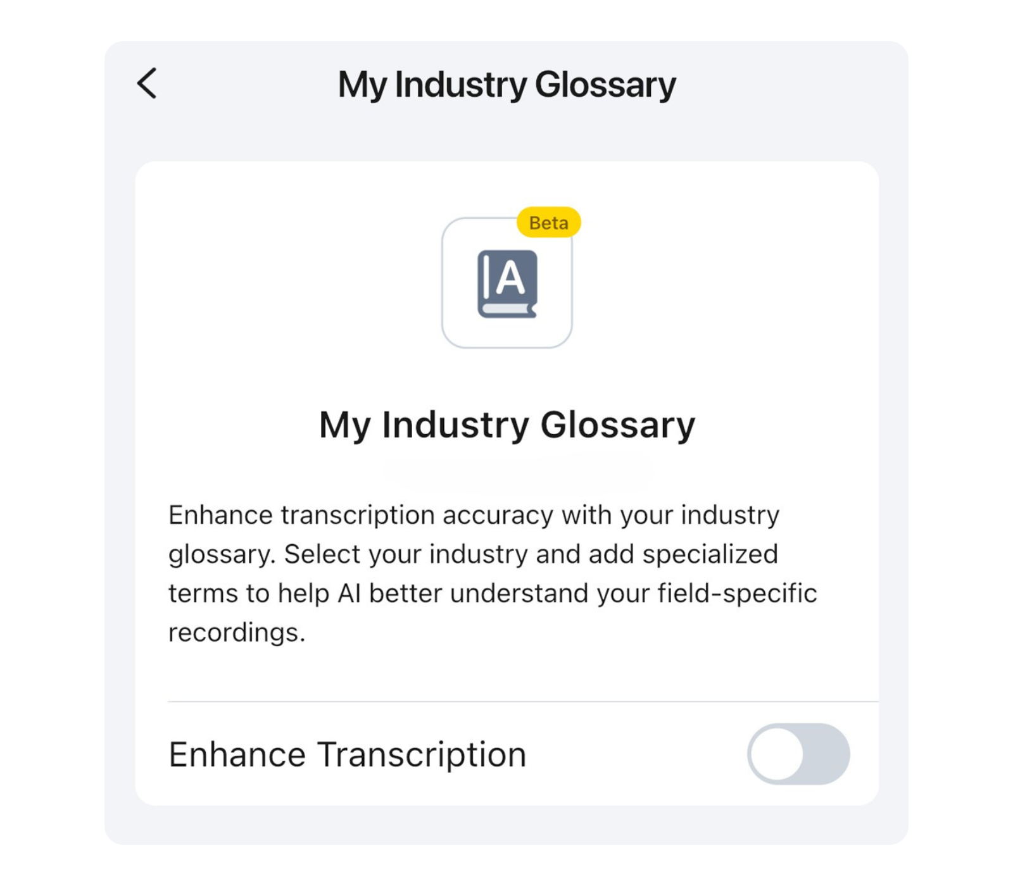The height and width of the screenshot is (886, 1013).
Task: Click the description line starting "Enhance transcription accuracy"
Action: click(474, 515)
